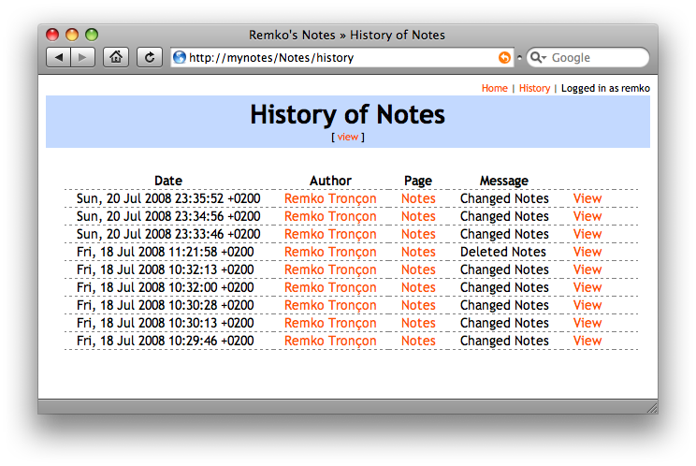This screenshot has width=696, height=466.
Task: Click the 'view' link under the page title
Action: click(x=347, y=137)
